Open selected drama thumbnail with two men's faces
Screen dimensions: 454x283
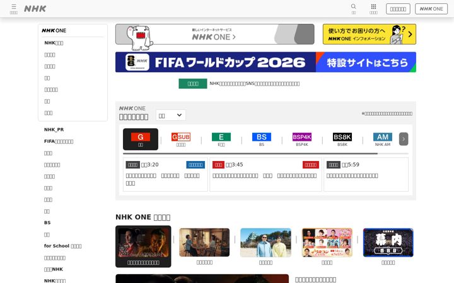[x=143, y=247]
